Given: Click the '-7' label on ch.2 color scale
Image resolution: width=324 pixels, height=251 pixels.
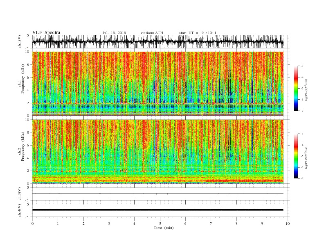Looking at the screenshot, I should (301, 178).
